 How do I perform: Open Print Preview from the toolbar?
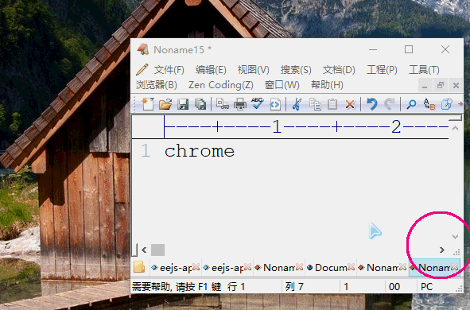[223, 104]
